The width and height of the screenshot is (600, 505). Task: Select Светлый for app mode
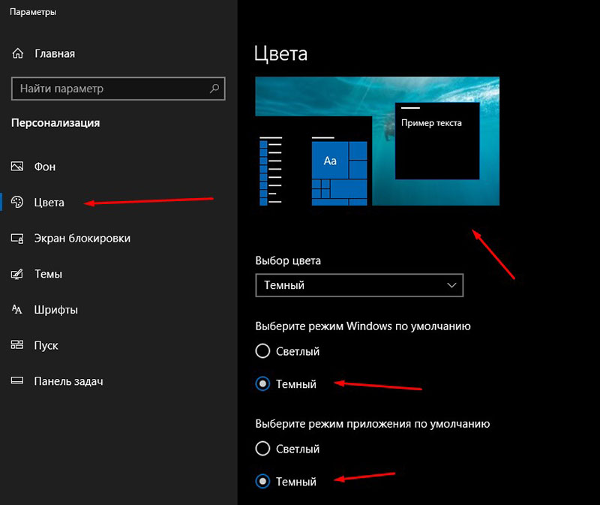point(262,448)
